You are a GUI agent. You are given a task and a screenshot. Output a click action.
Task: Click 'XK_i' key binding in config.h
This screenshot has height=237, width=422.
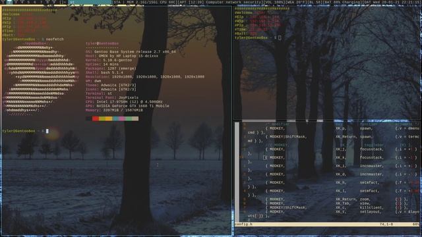pyautogui.click(x=341, y=166)
